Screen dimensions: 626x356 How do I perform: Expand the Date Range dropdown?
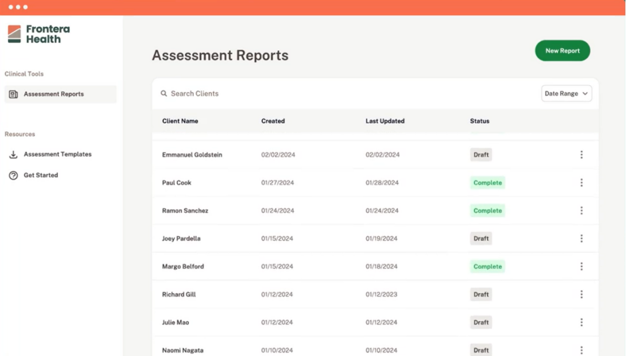tap(566, 94)
